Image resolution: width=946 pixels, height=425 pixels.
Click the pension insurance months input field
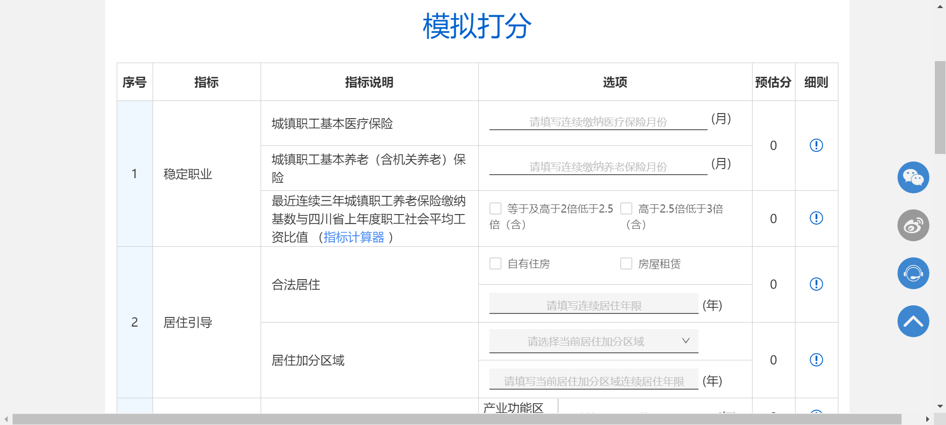[x=598, y=167]
